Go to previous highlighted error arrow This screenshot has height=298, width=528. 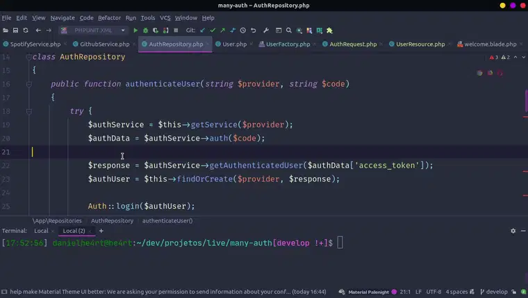pos(515,57)
